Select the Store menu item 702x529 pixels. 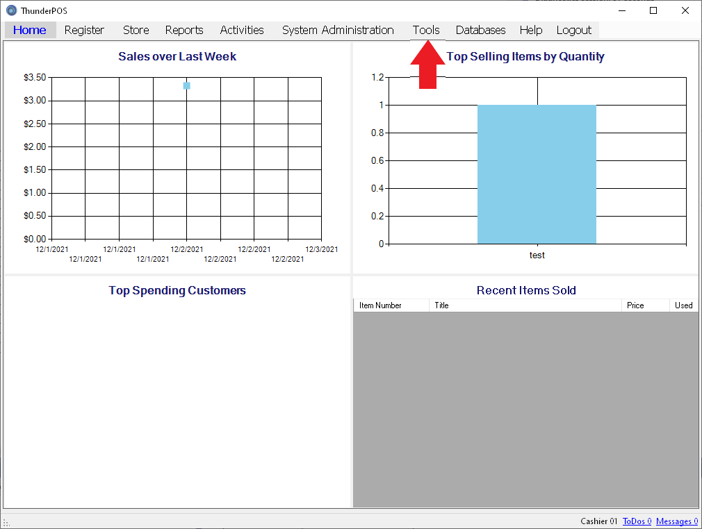(x=136, y=30)
